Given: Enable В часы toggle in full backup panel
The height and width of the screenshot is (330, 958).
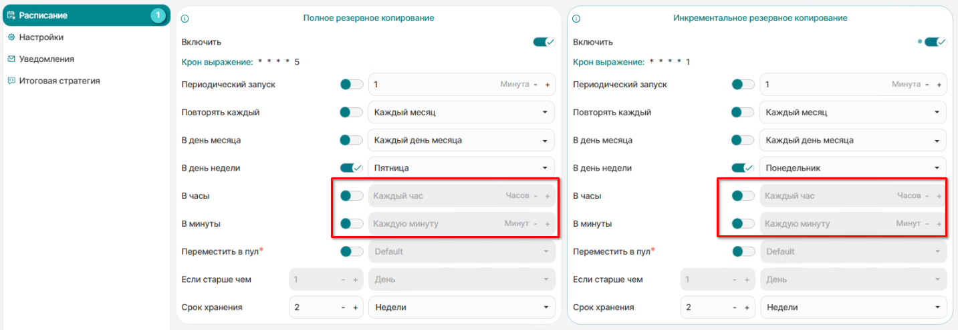Looking at the screenshot, I should tap(352, 196).
